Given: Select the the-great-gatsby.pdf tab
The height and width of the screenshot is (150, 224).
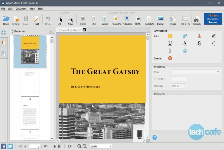Looking at the screenshot, I should click(70, 30).
